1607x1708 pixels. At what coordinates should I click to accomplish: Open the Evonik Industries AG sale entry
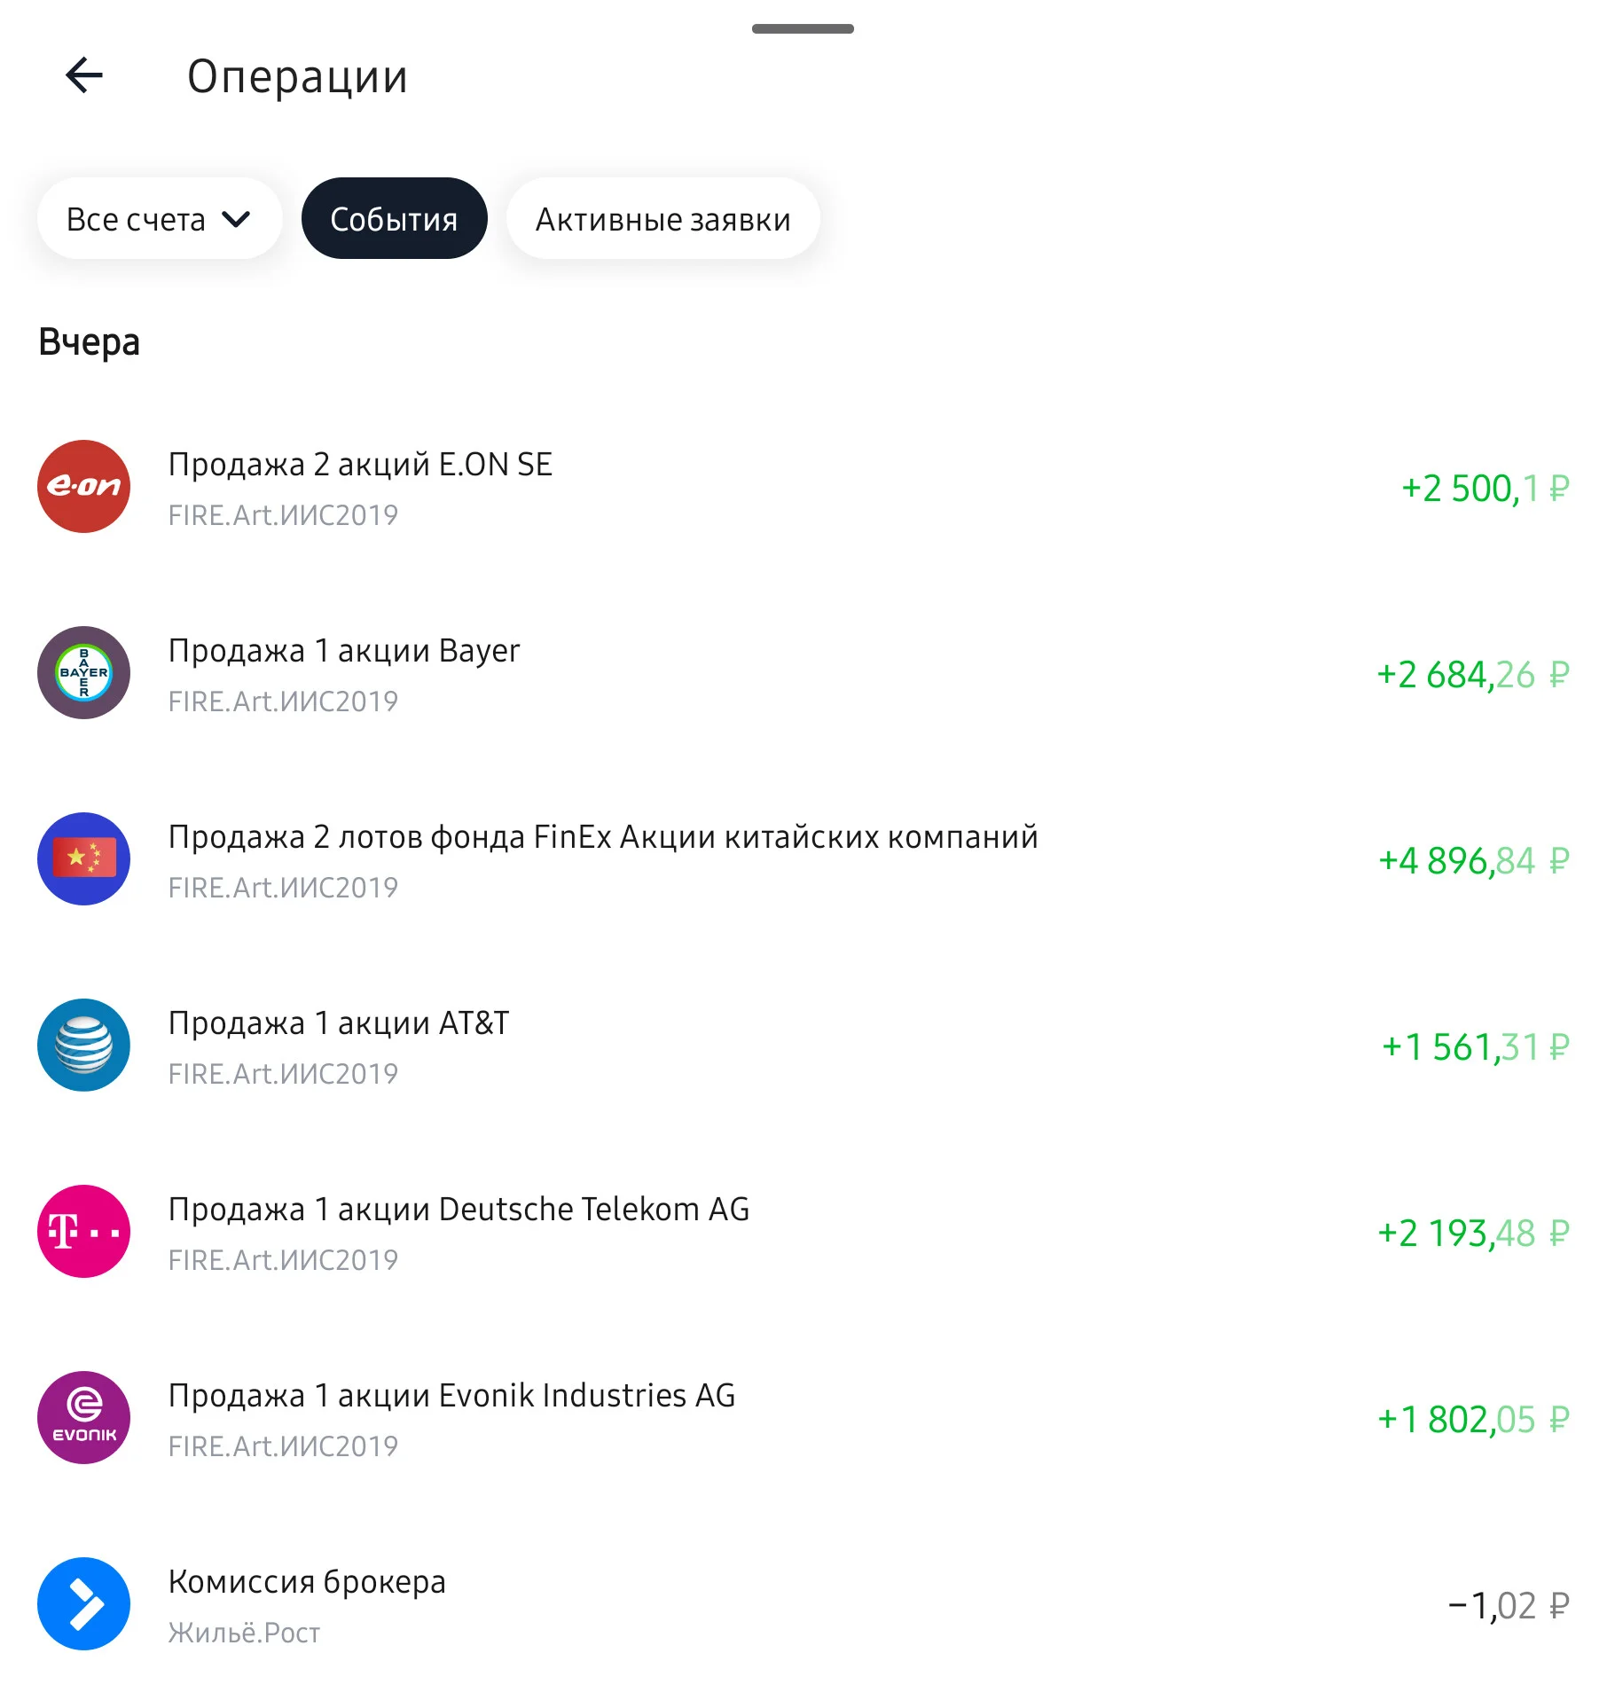point(803,1418)
